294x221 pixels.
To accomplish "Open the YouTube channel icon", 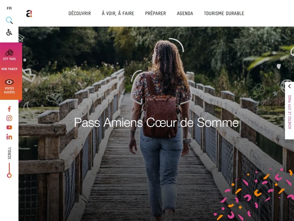I will [9, 128].
